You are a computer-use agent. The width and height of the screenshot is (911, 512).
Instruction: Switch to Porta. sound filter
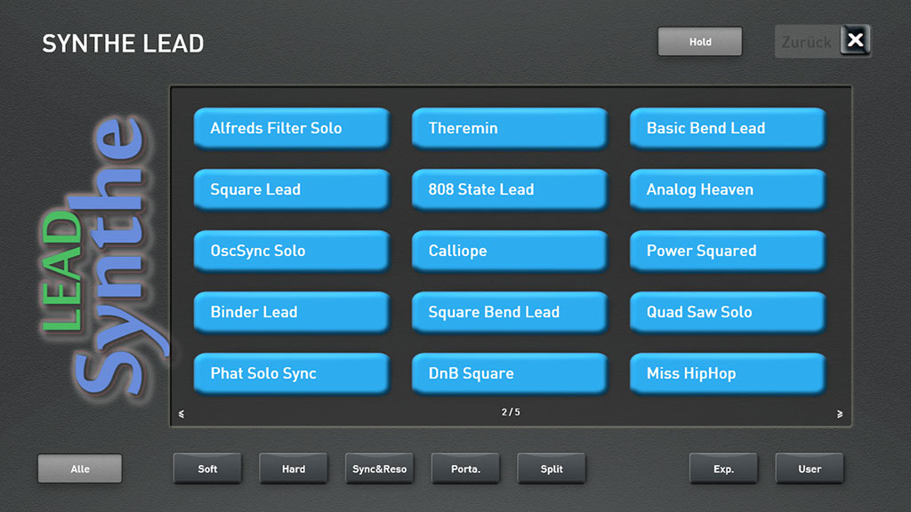coord(465,468)
